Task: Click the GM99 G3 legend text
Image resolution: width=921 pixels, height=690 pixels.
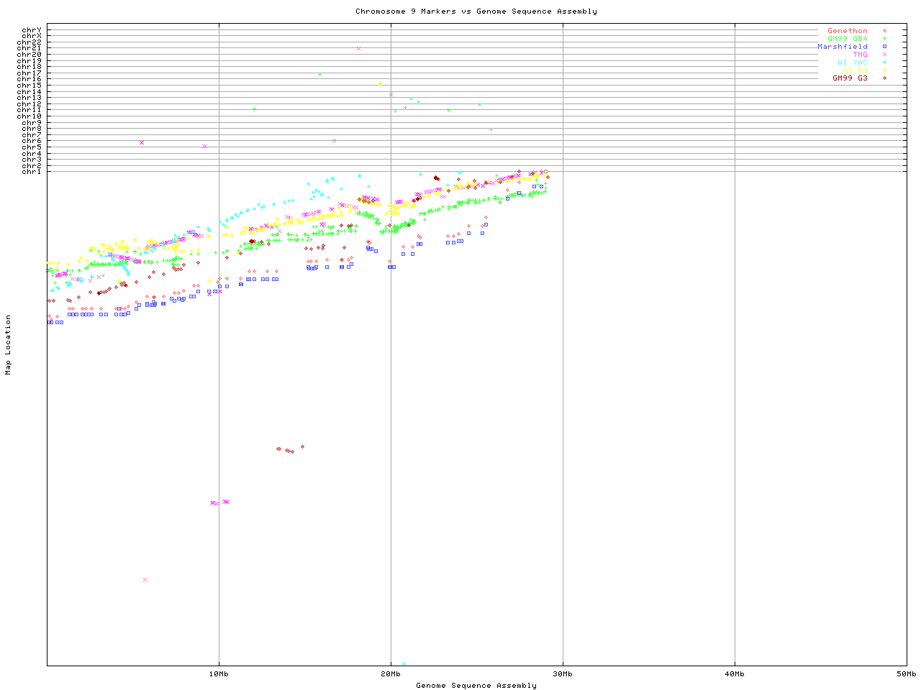Action: pos(850,78)
